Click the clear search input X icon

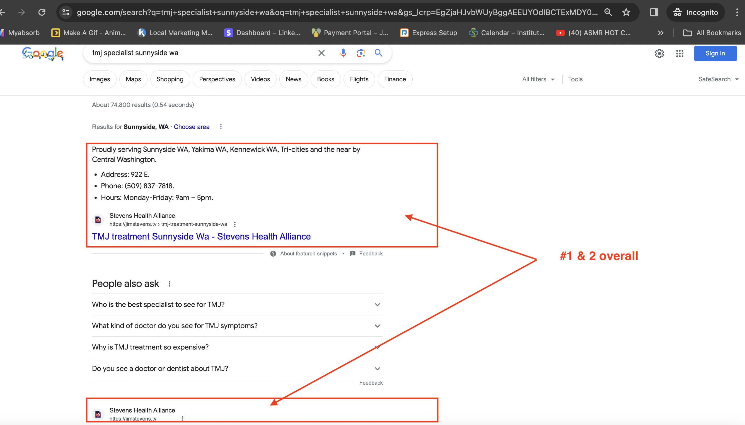pyautogui.click(x=321, y=53)
